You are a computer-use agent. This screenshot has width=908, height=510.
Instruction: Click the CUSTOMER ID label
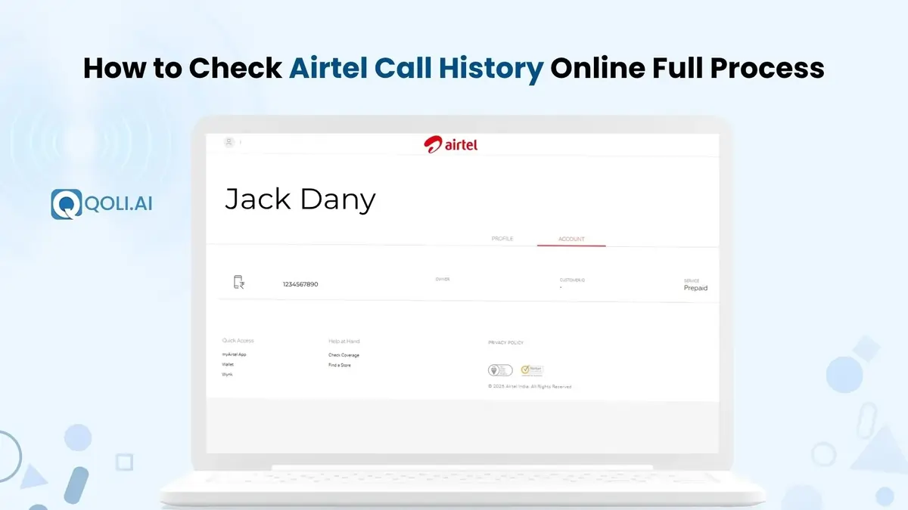pos(572,280)
